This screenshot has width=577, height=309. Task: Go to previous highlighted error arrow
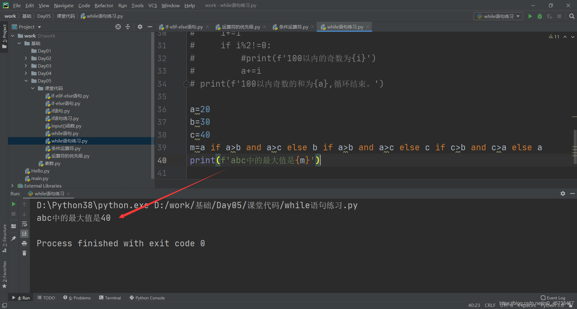point(565,37)
